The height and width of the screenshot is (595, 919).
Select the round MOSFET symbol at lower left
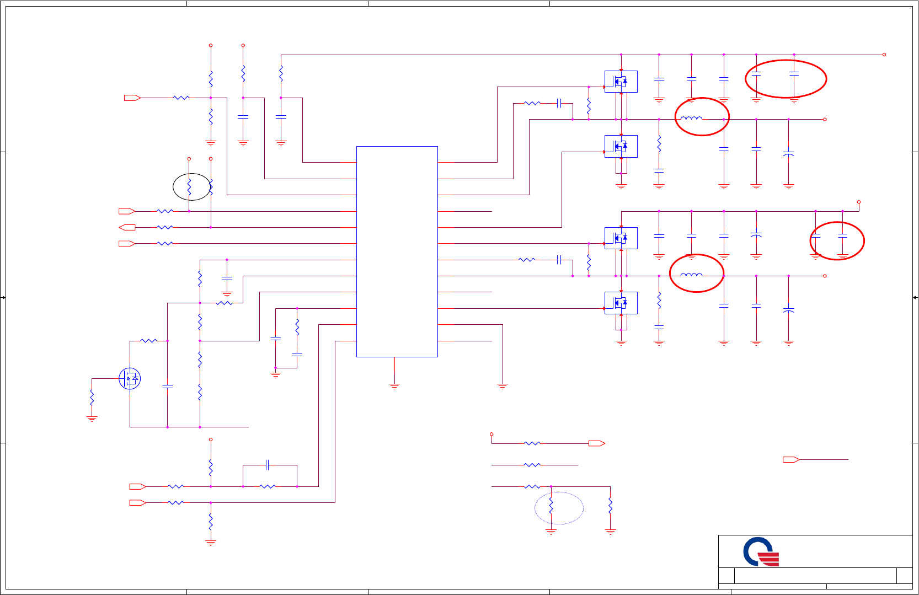tap(130, 378)
